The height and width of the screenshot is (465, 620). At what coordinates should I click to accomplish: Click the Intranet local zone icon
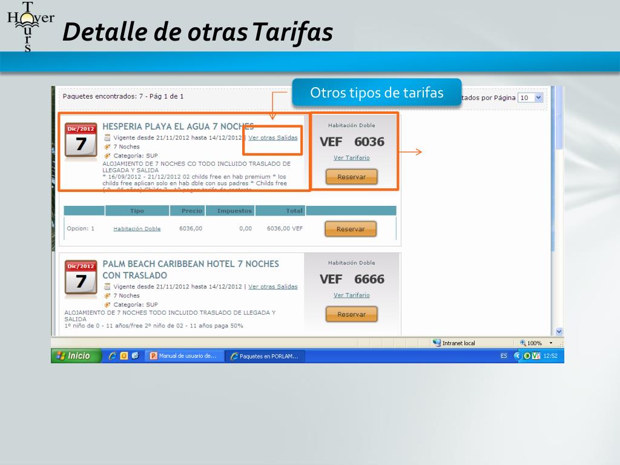click(x=437, y=343)
